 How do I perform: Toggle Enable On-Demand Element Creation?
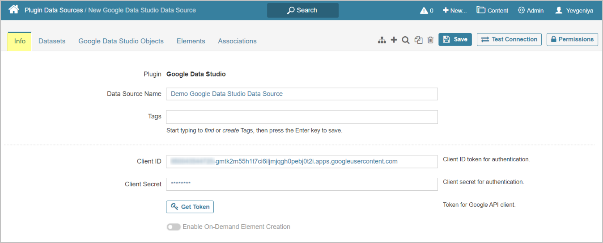click(x=174, y=227)
